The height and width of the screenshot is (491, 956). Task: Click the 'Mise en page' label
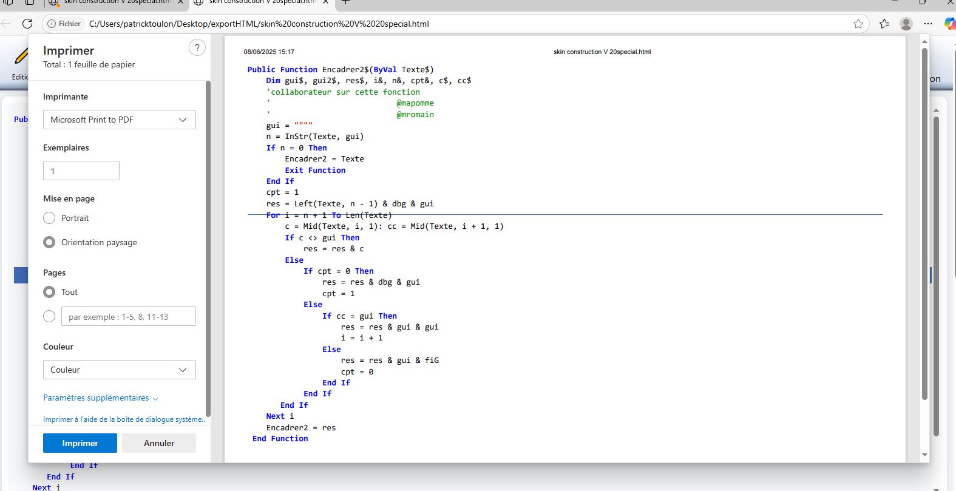click(x=69, y=198)
